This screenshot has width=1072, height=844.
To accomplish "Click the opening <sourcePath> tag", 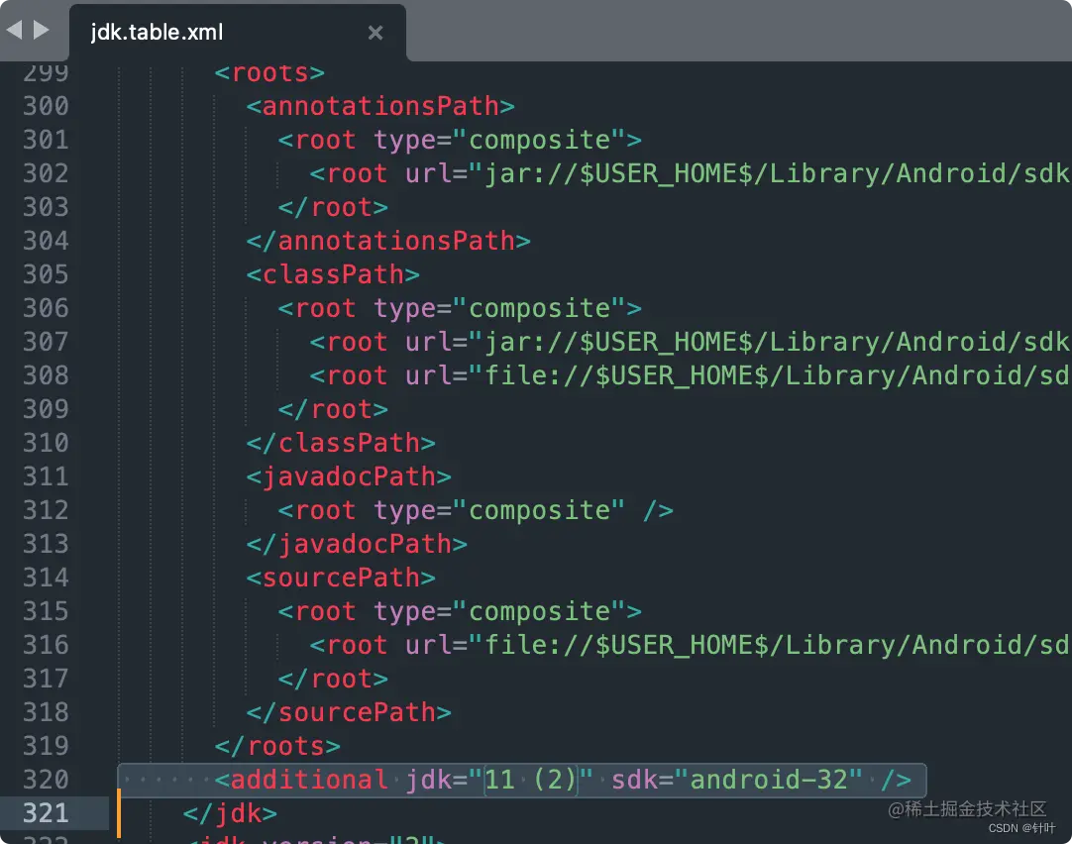I will (x=341, y=578).
